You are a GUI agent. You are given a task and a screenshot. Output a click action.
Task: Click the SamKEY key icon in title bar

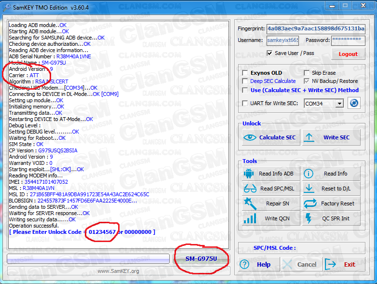(6, 7)
